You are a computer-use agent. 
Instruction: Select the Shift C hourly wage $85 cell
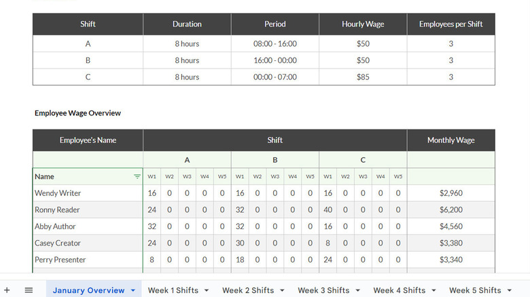[x=363, y=77]
